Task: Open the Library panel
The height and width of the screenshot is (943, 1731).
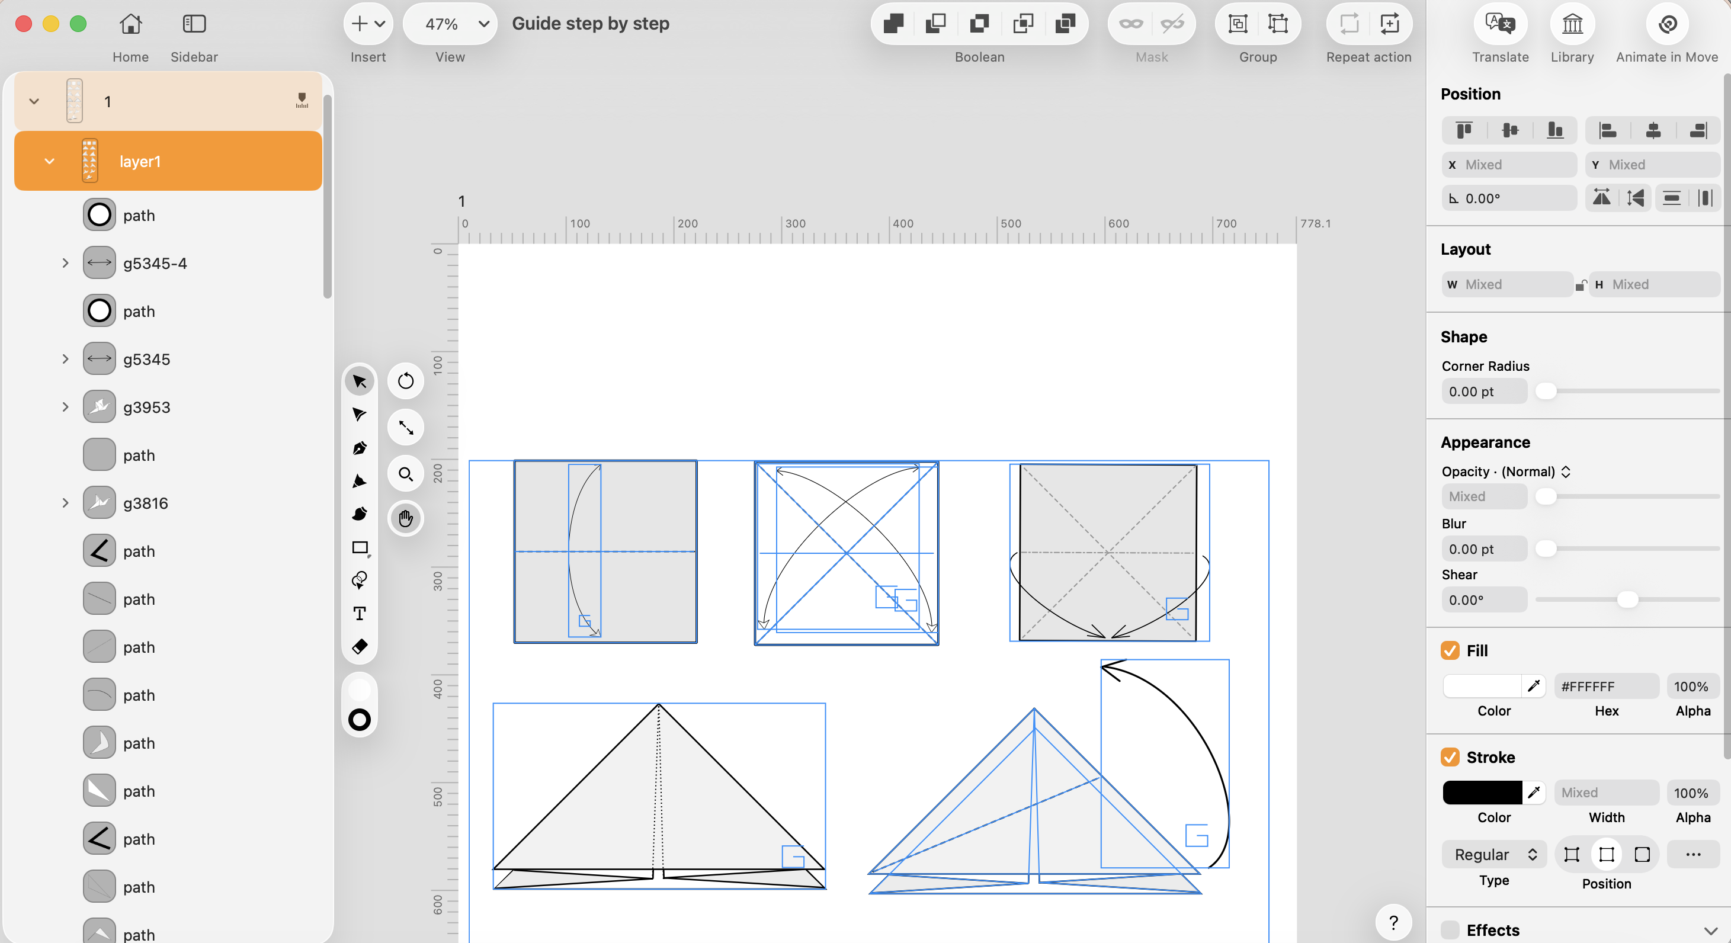Action: click(x=1572, y=24)
